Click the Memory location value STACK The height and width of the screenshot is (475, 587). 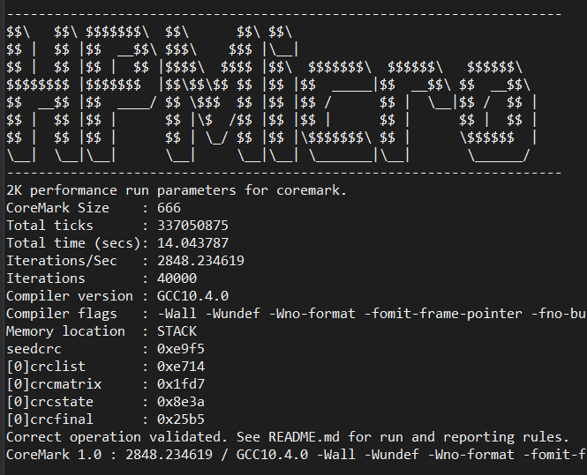coord(177,331)
